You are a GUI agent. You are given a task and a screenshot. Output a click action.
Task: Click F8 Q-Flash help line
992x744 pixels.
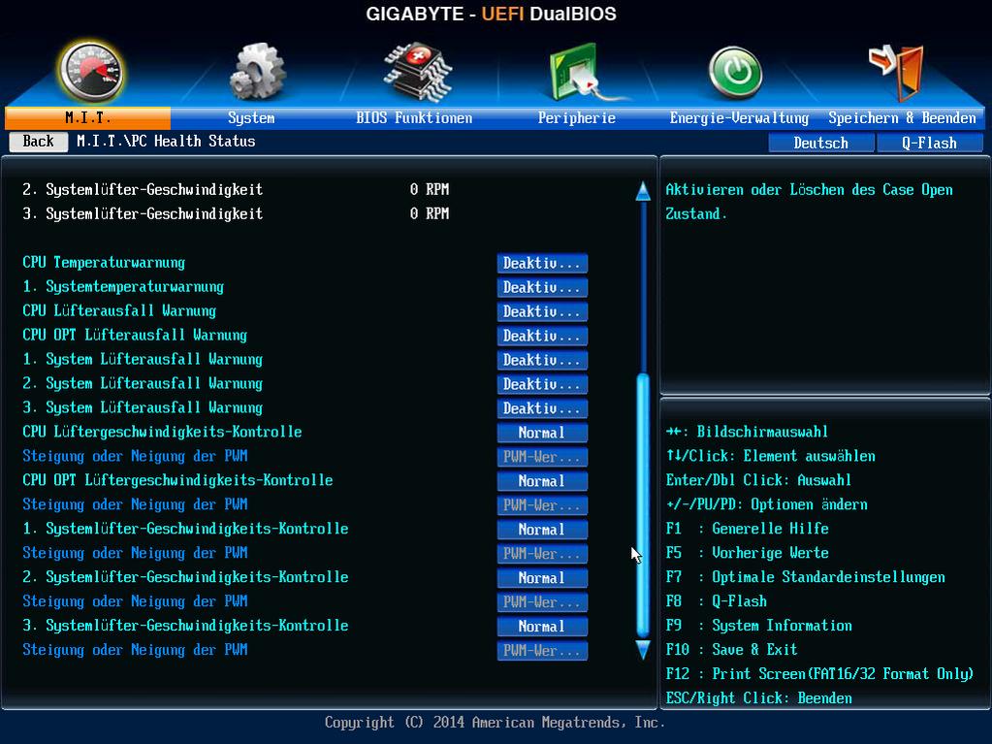click(x=717, y=601)
